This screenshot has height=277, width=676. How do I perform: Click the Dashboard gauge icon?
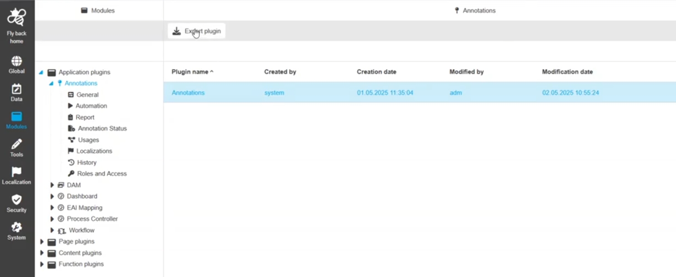pos(61,196)
